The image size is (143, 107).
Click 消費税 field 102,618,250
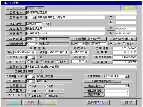tap(125, 53)
